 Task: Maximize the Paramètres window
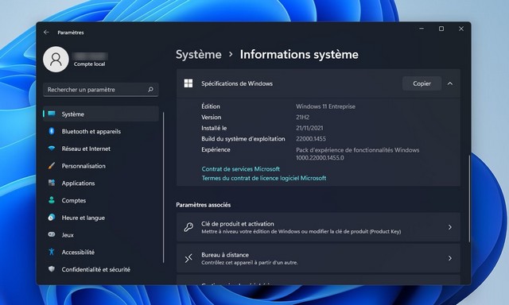click(441, 29)
